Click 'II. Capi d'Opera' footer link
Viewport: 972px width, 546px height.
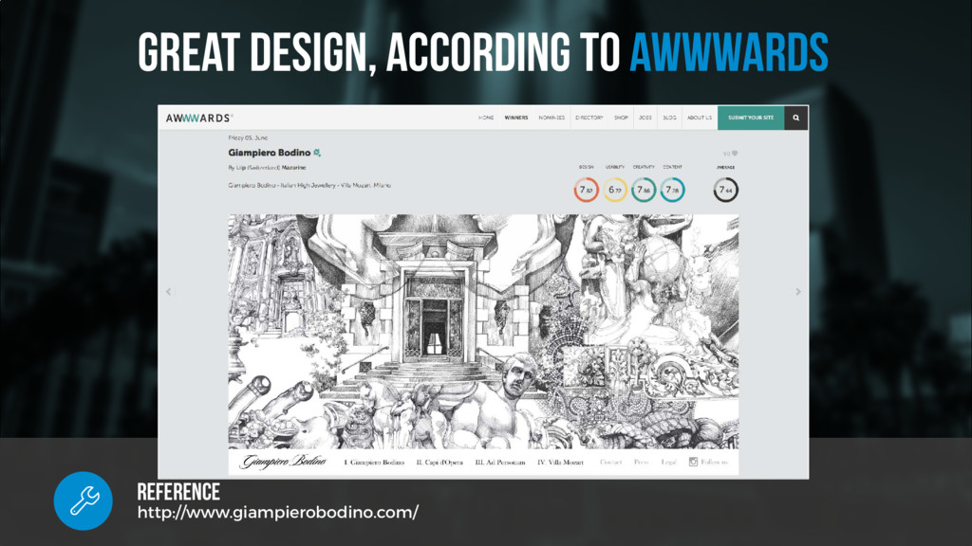click(x=439, y=463)
